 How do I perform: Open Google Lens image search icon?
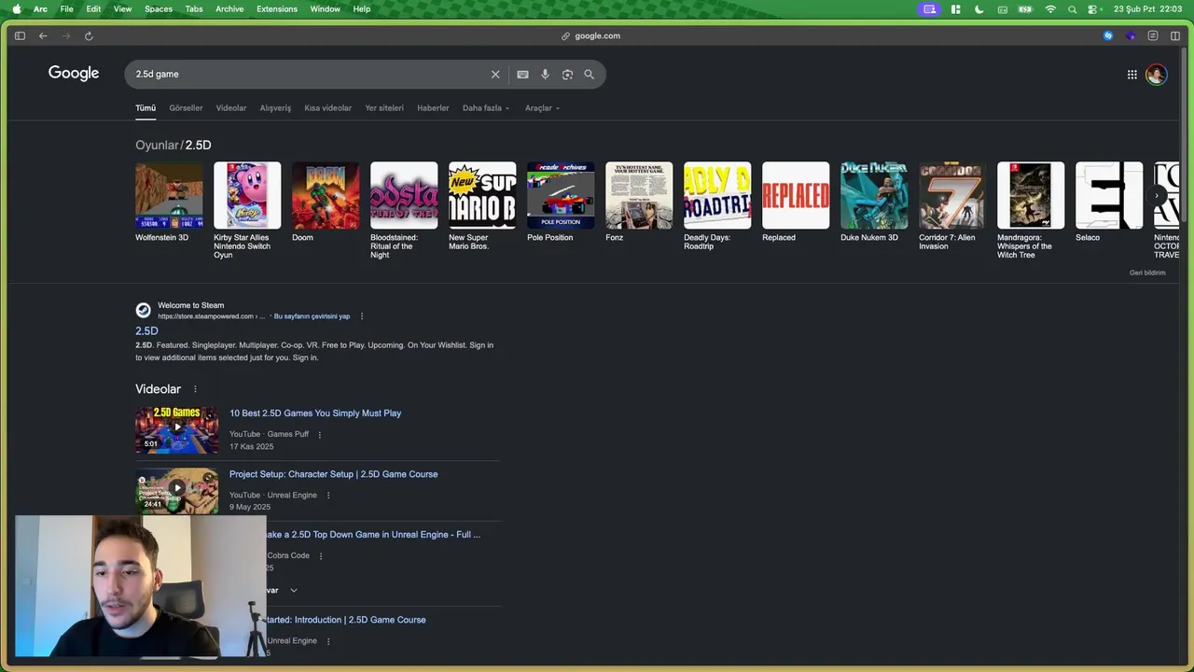coord(567,75)
